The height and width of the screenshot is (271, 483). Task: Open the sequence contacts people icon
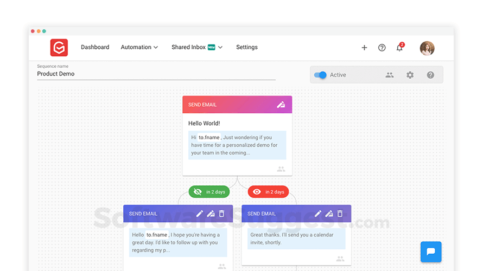click(x=389, y=75)
